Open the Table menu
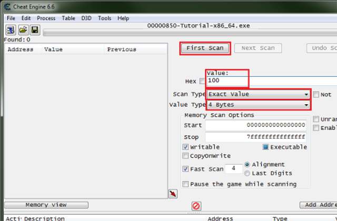This screenshot has width=337, height=221. 68,18
